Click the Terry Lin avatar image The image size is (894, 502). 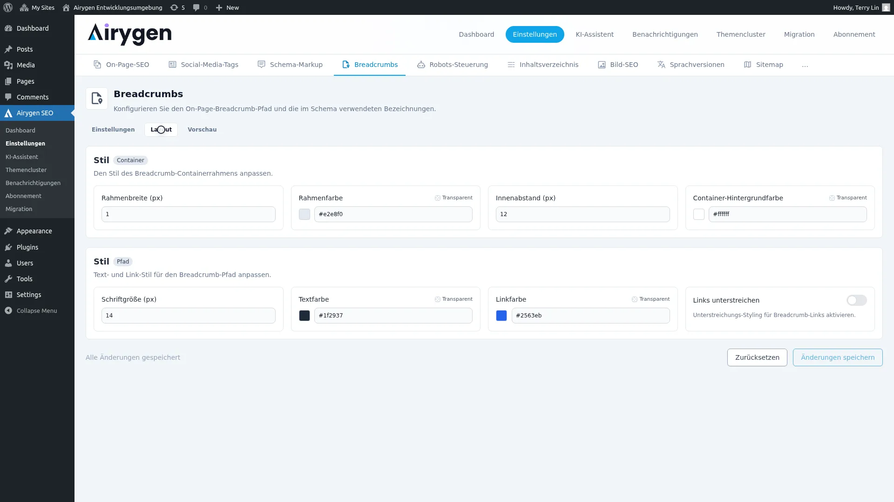[886, 7]
